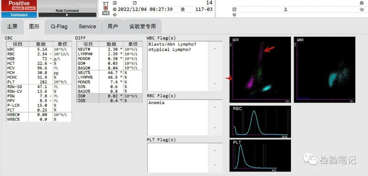Select the NRBC# row
Image resolution: width=368 pixels, height=176 pixels.
(x=39, y=115)
